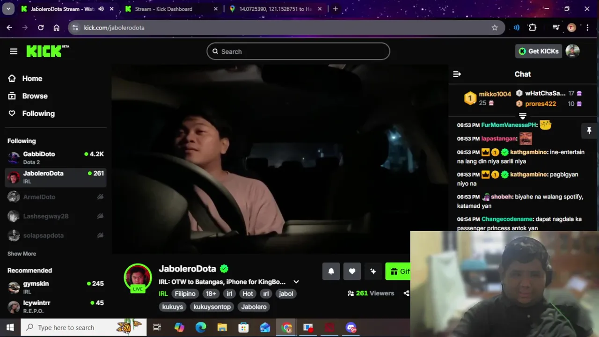Click the notification bell button

(x=331, y=271)
